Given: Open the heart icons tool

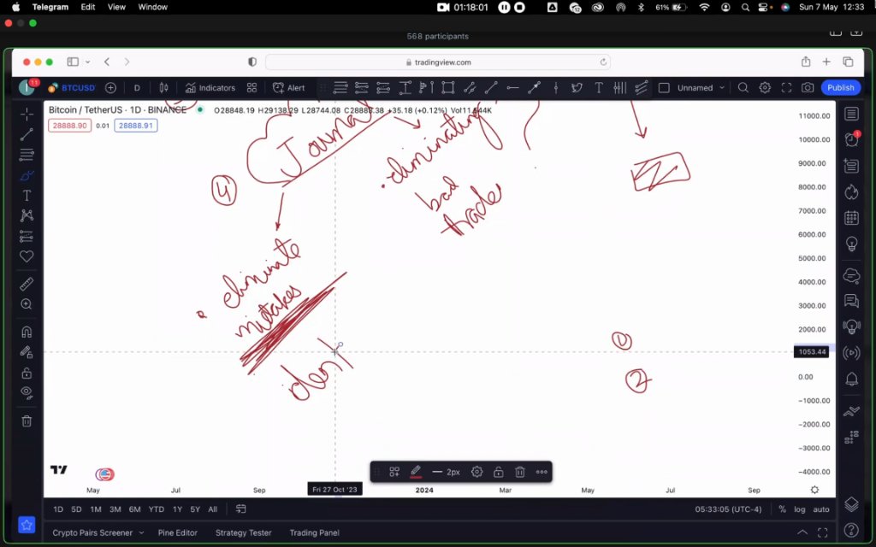Looking at the screenshot, I should (x=27, y=256).
